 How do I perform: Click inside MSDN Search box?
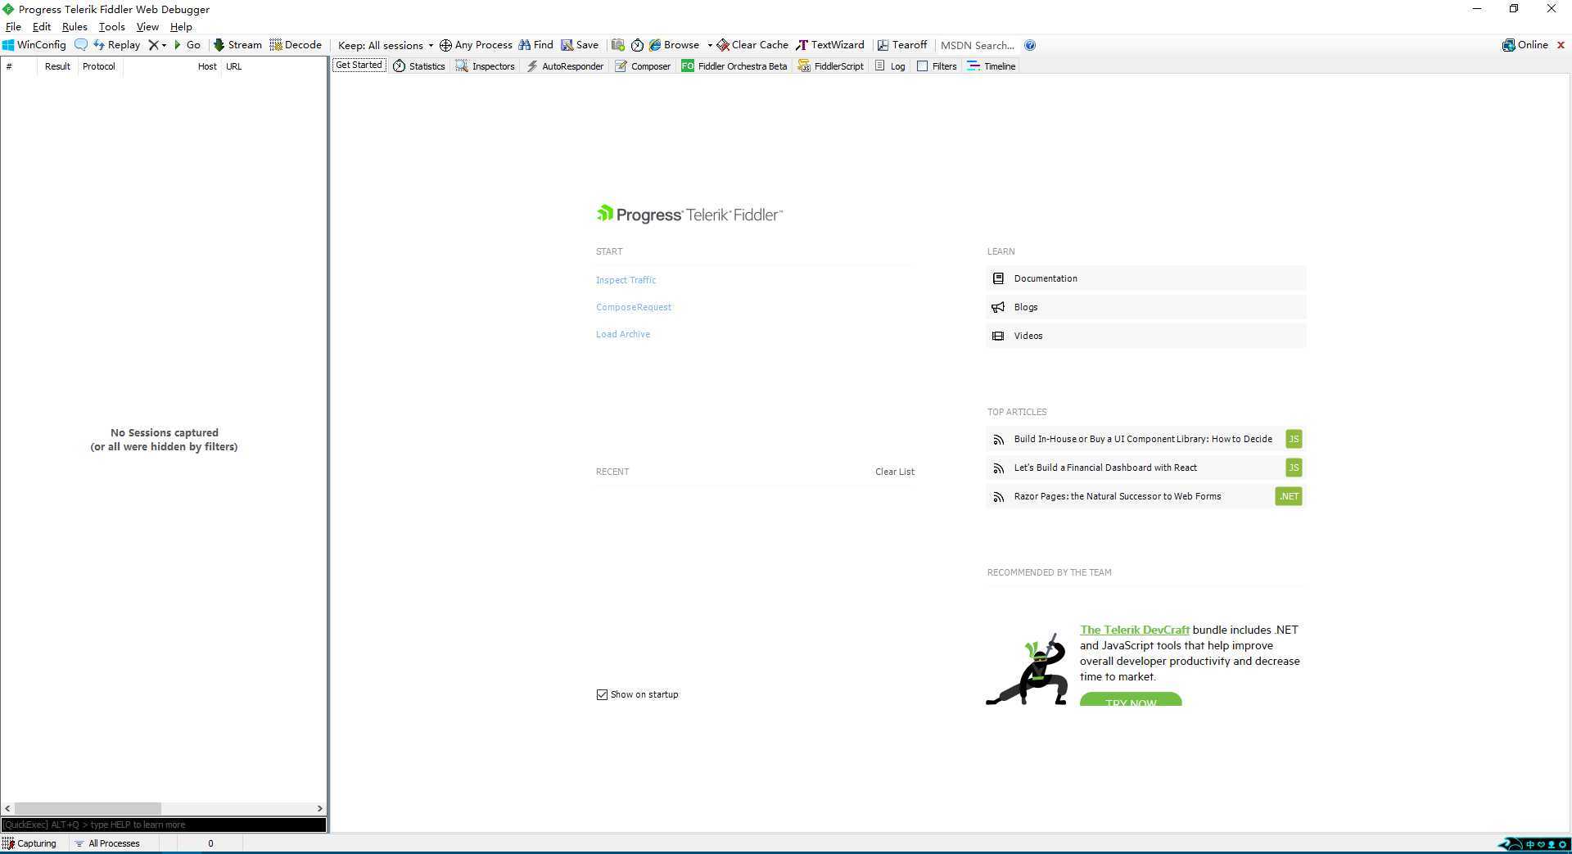978,45
